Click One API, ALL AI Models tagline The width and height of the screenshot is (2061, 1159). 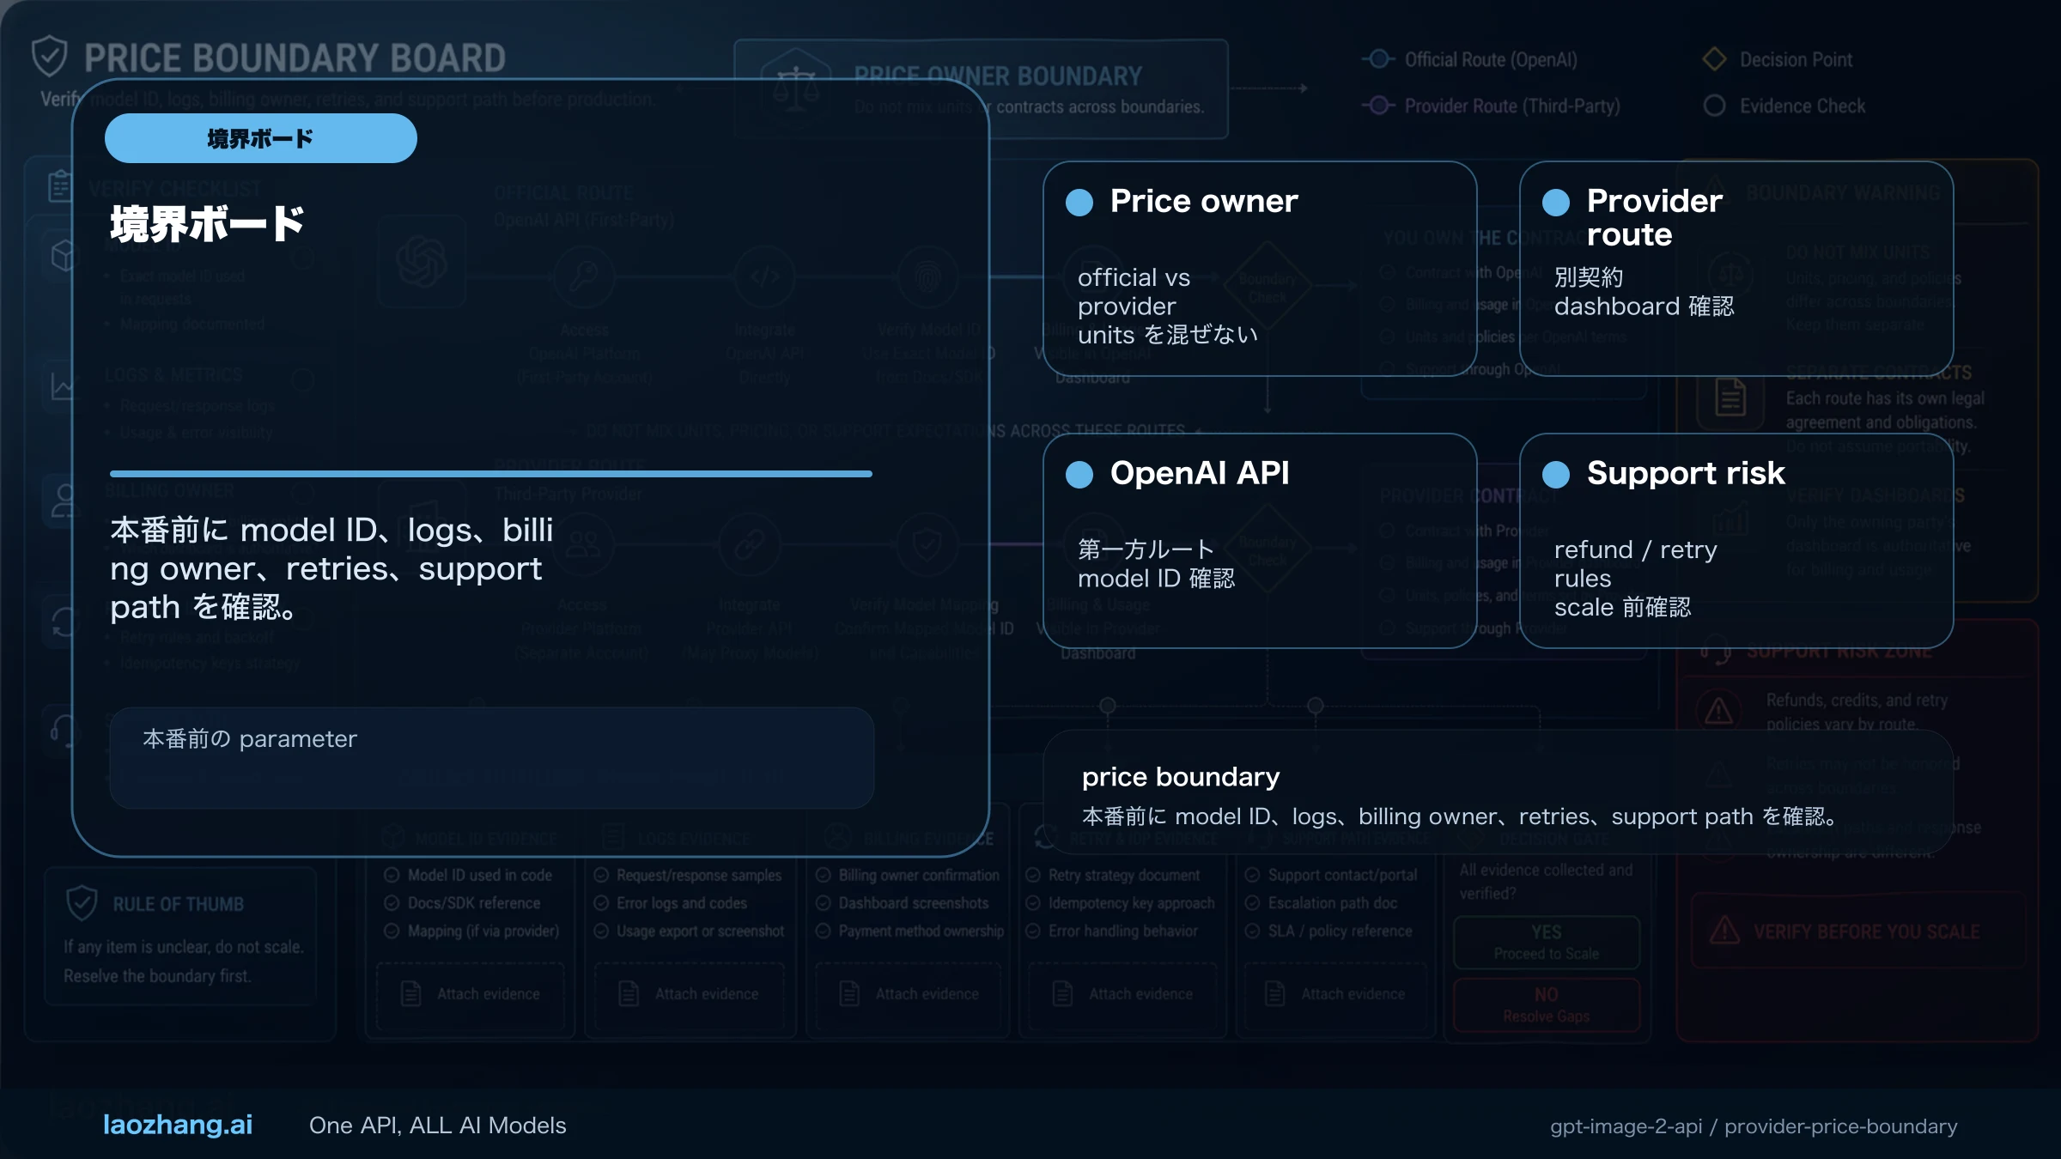point(438,1125)
